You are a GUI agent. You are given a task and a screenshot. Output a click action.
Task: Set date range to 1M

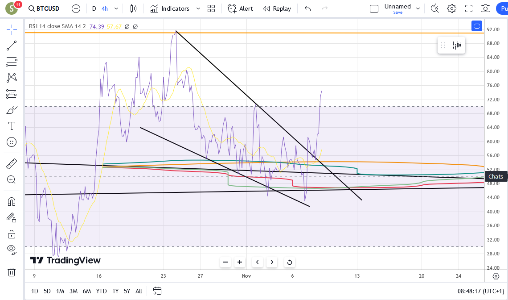click(x=60, y=291)
